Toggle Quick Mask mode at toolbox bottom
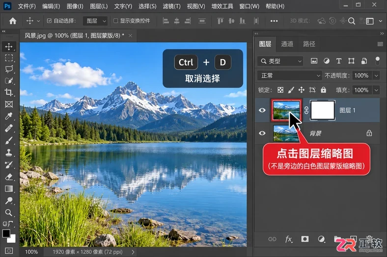Screen dimensions: 387x257 pos(9,251)
